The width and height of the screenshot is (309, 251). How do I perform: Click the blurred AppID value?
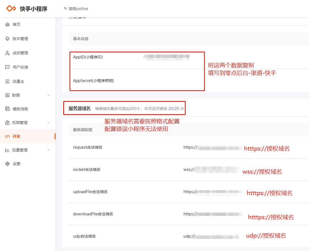(x=166, y=57)
